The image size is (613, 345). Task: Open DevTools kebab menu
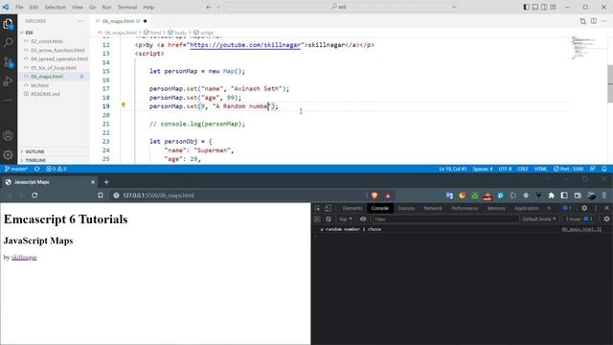point(596,208)
